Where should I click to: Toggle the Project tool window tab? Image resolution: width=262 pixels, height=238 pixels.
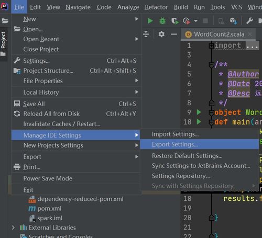pos(3,43)
